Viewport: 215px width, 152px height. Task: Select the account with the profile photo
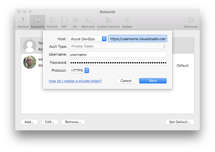107,62
